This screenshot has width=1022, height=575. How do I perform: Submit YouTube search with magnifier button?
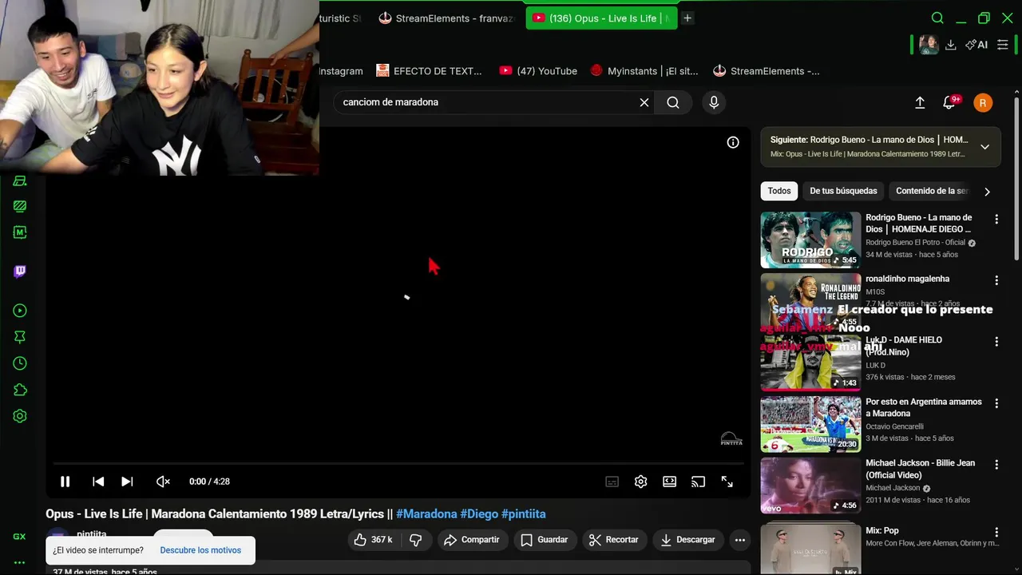[x=673, y=102]
